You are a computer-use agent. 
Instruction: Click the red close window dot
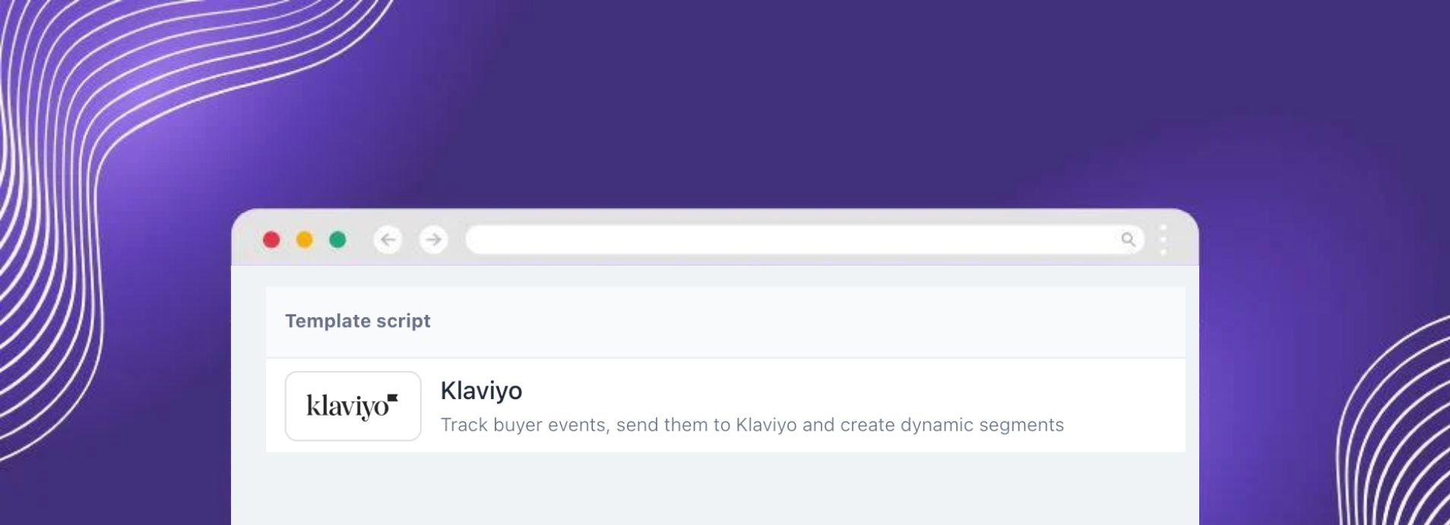pyautogui.click(x=271, y=240)
